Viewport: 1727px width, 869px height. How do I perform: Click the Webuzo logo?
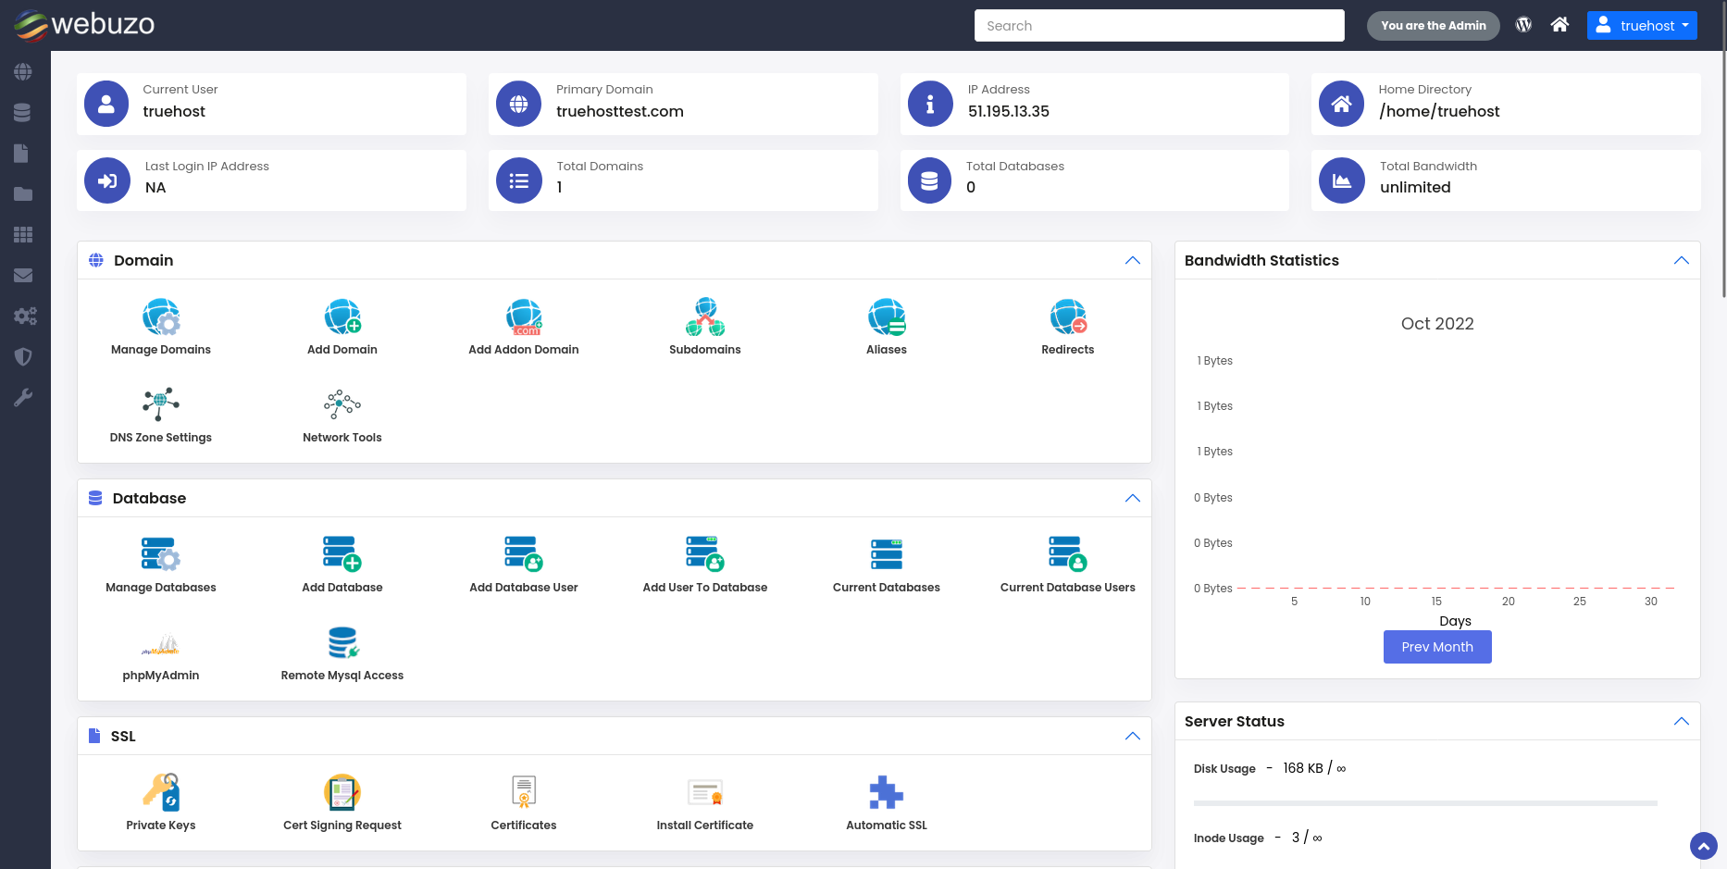83,25
